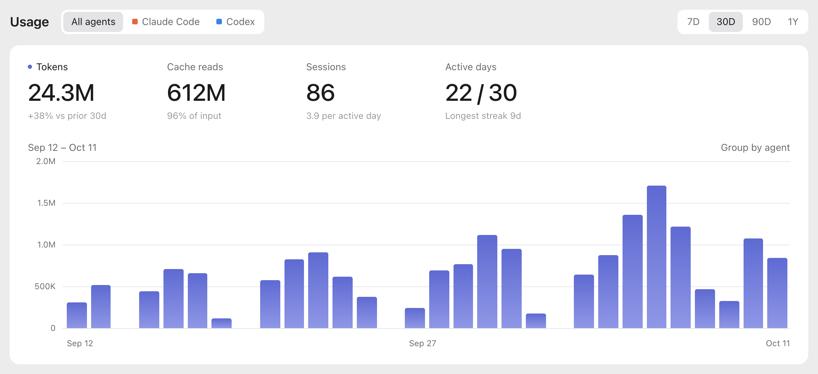818x374 pixels.
Task: Click the blue Codex color square
Action: click(219, 22)
